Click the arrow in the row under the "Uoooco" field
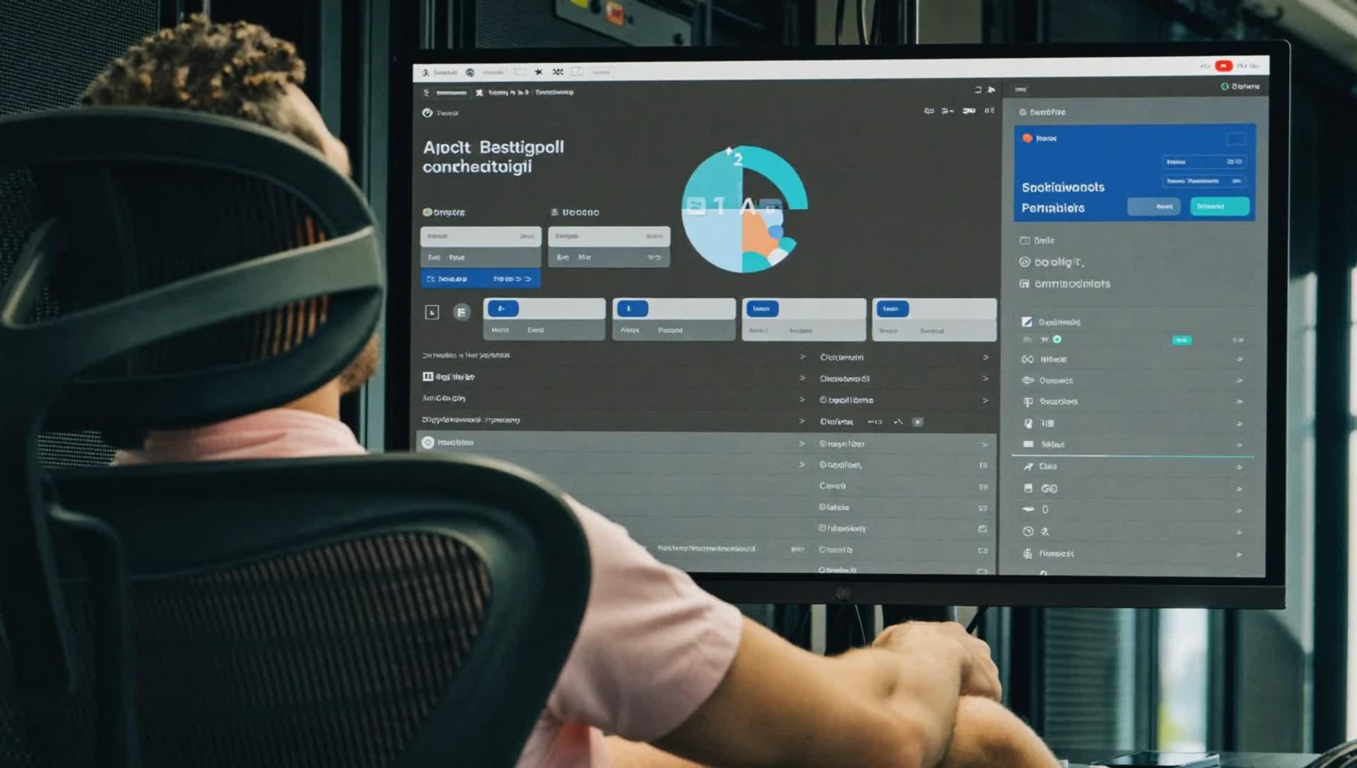1357x768 pixels. pos(654,257)
